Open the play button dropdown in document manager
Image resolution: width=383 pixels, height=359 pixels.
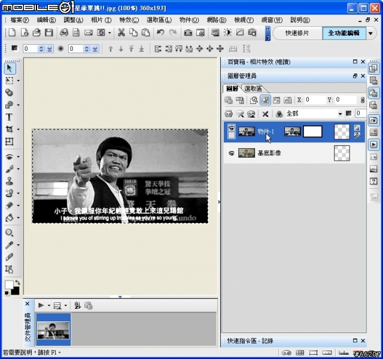point(49,306)
